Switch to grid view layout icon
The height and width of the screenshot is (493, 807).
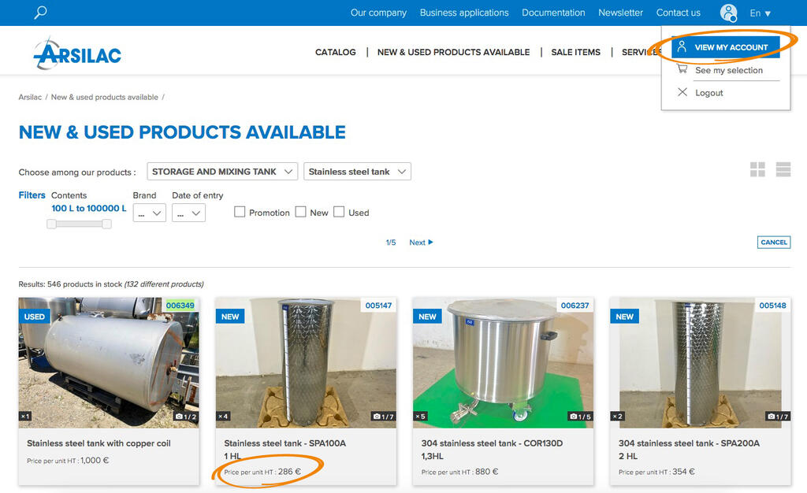click(x=757, y=169)
